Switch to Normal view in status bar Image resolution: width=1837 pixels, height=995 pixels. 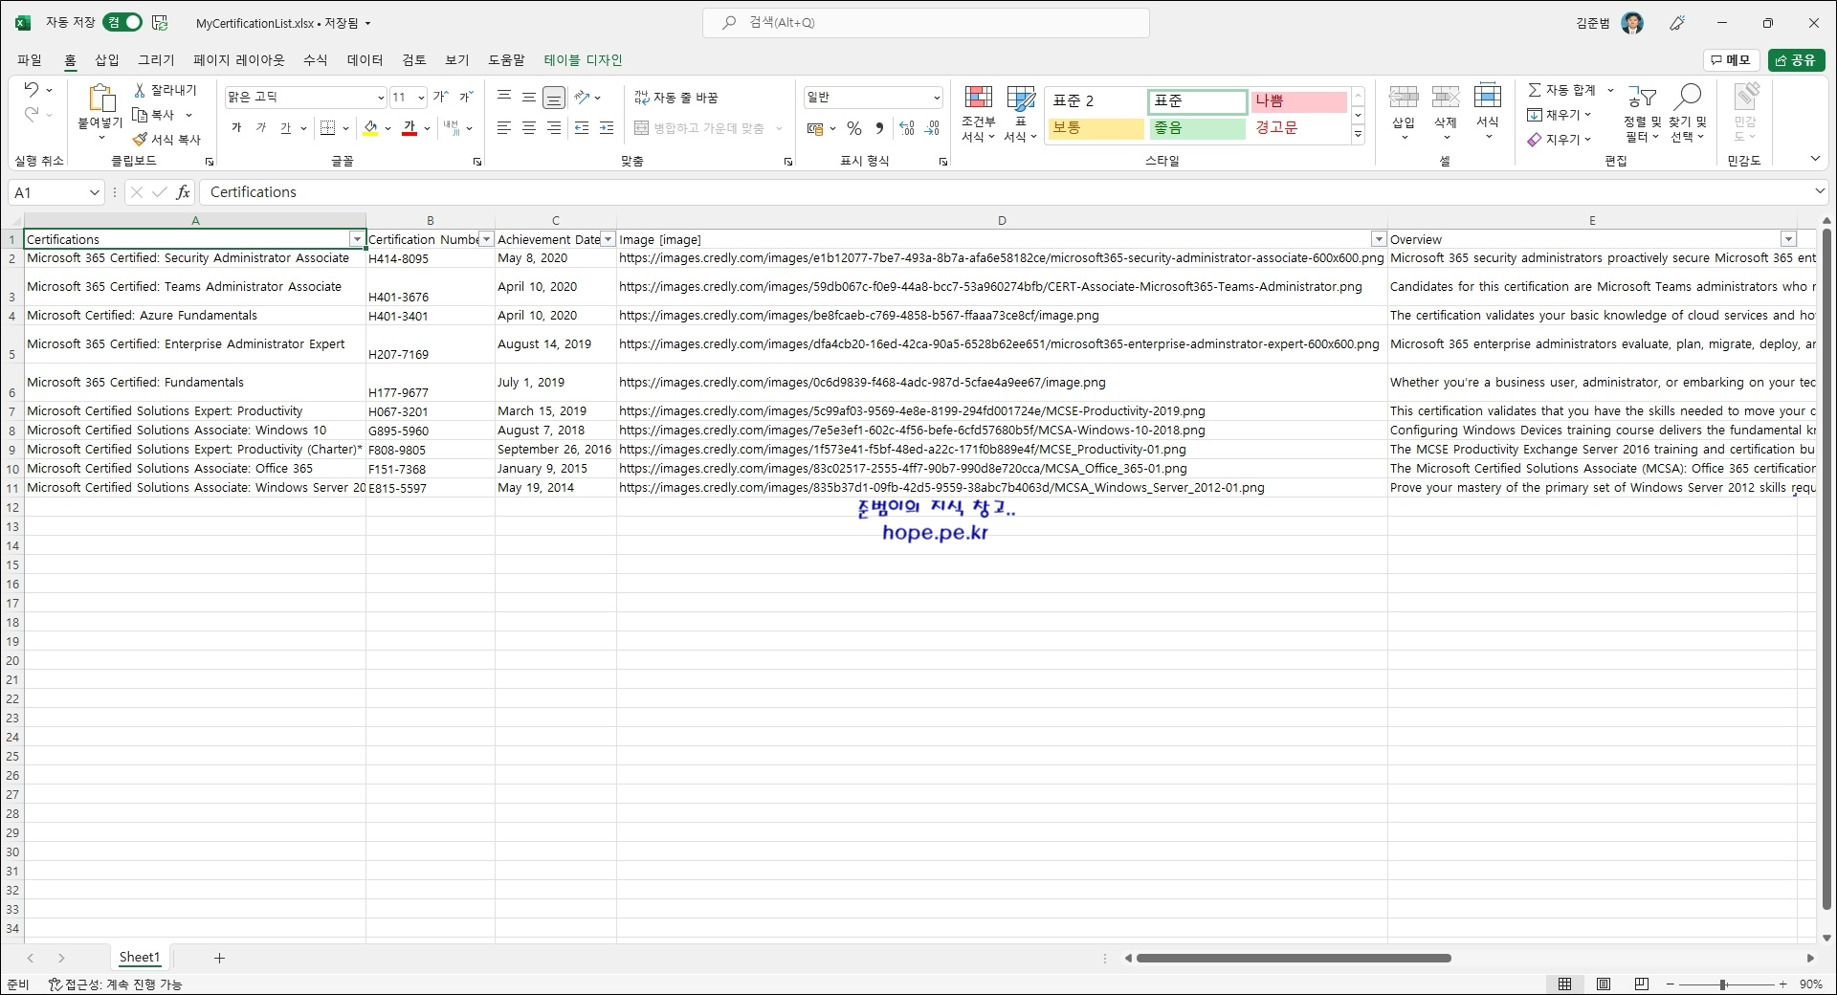(x=1565, y=984)
